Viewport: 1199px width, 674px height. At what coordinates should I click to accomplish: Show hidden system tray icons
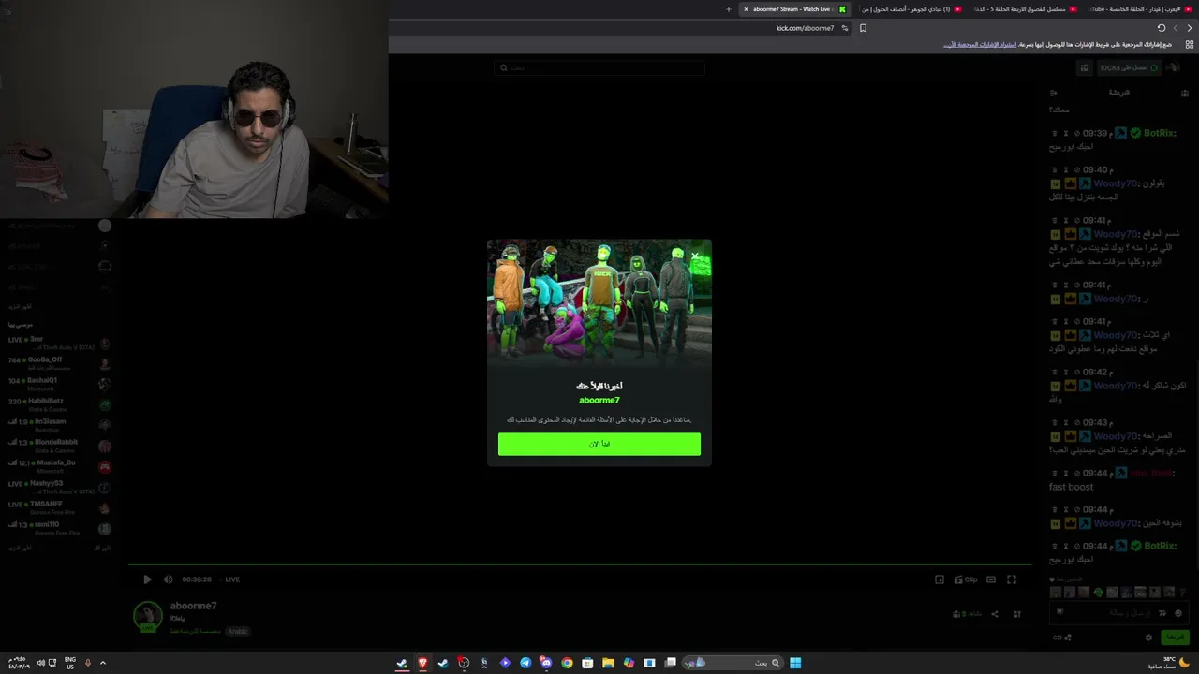[x=103, y=663]
